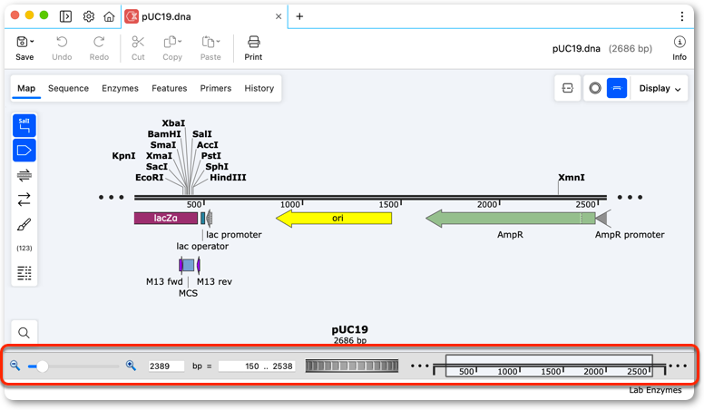Toggle the dotted-lines layout button
Viewport: 704px width, 410px height.
tap(24, 273)
